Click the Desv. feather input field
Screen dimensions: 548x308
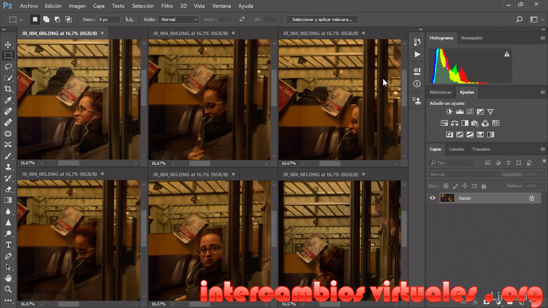109,19
